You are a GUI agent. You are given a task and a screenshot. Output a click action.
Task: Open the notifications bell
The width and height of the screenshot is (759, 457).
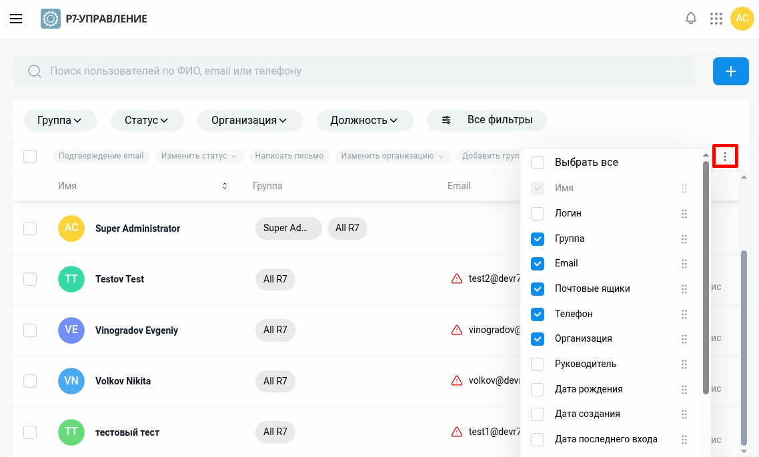pyautogui.click(x=691, y=19)
